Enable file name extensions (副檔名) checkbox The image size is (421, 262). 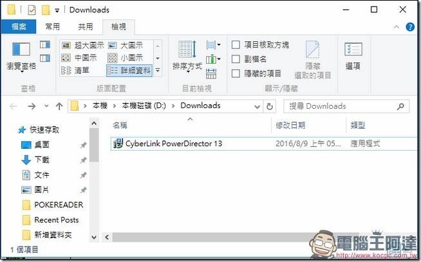[x=236, y=59]
